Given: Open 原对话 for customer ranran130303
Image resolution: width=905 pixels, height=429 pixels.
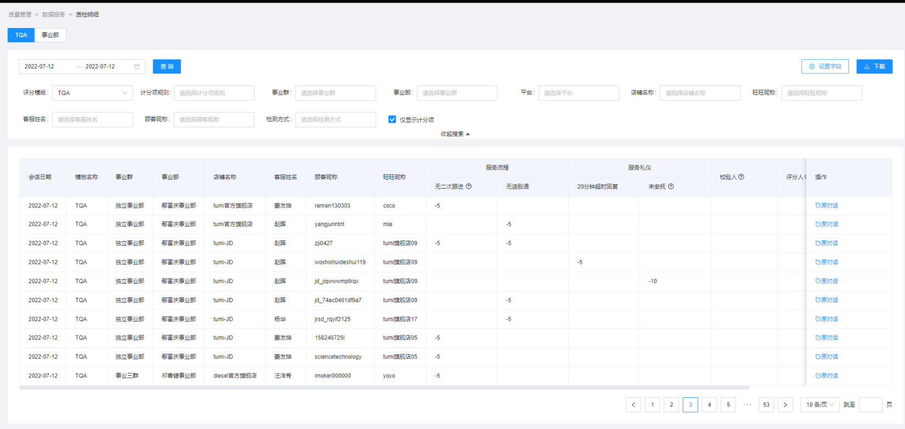Looking at the screenshot, I should pyautogui.click(x=827, y=206).
